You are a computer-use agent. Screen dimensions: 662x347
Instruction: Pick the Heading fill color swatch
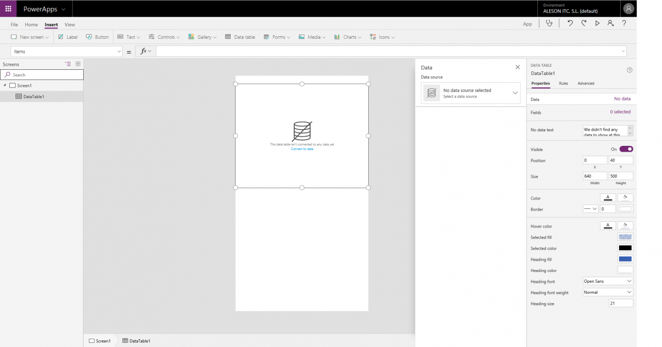[625, 259]
